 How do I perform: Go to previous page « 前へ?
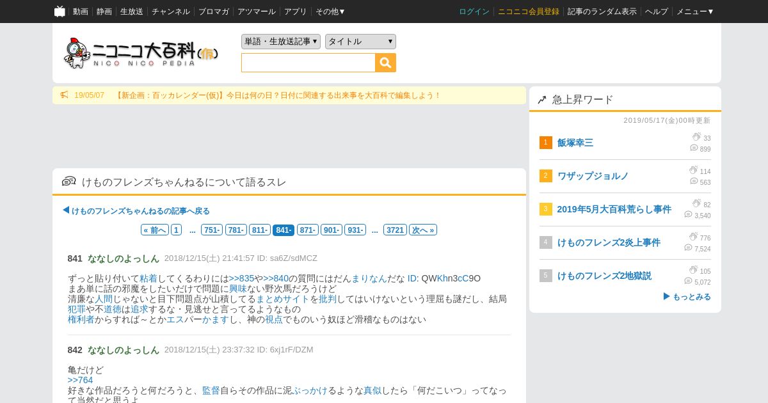[x=155, y=230]
